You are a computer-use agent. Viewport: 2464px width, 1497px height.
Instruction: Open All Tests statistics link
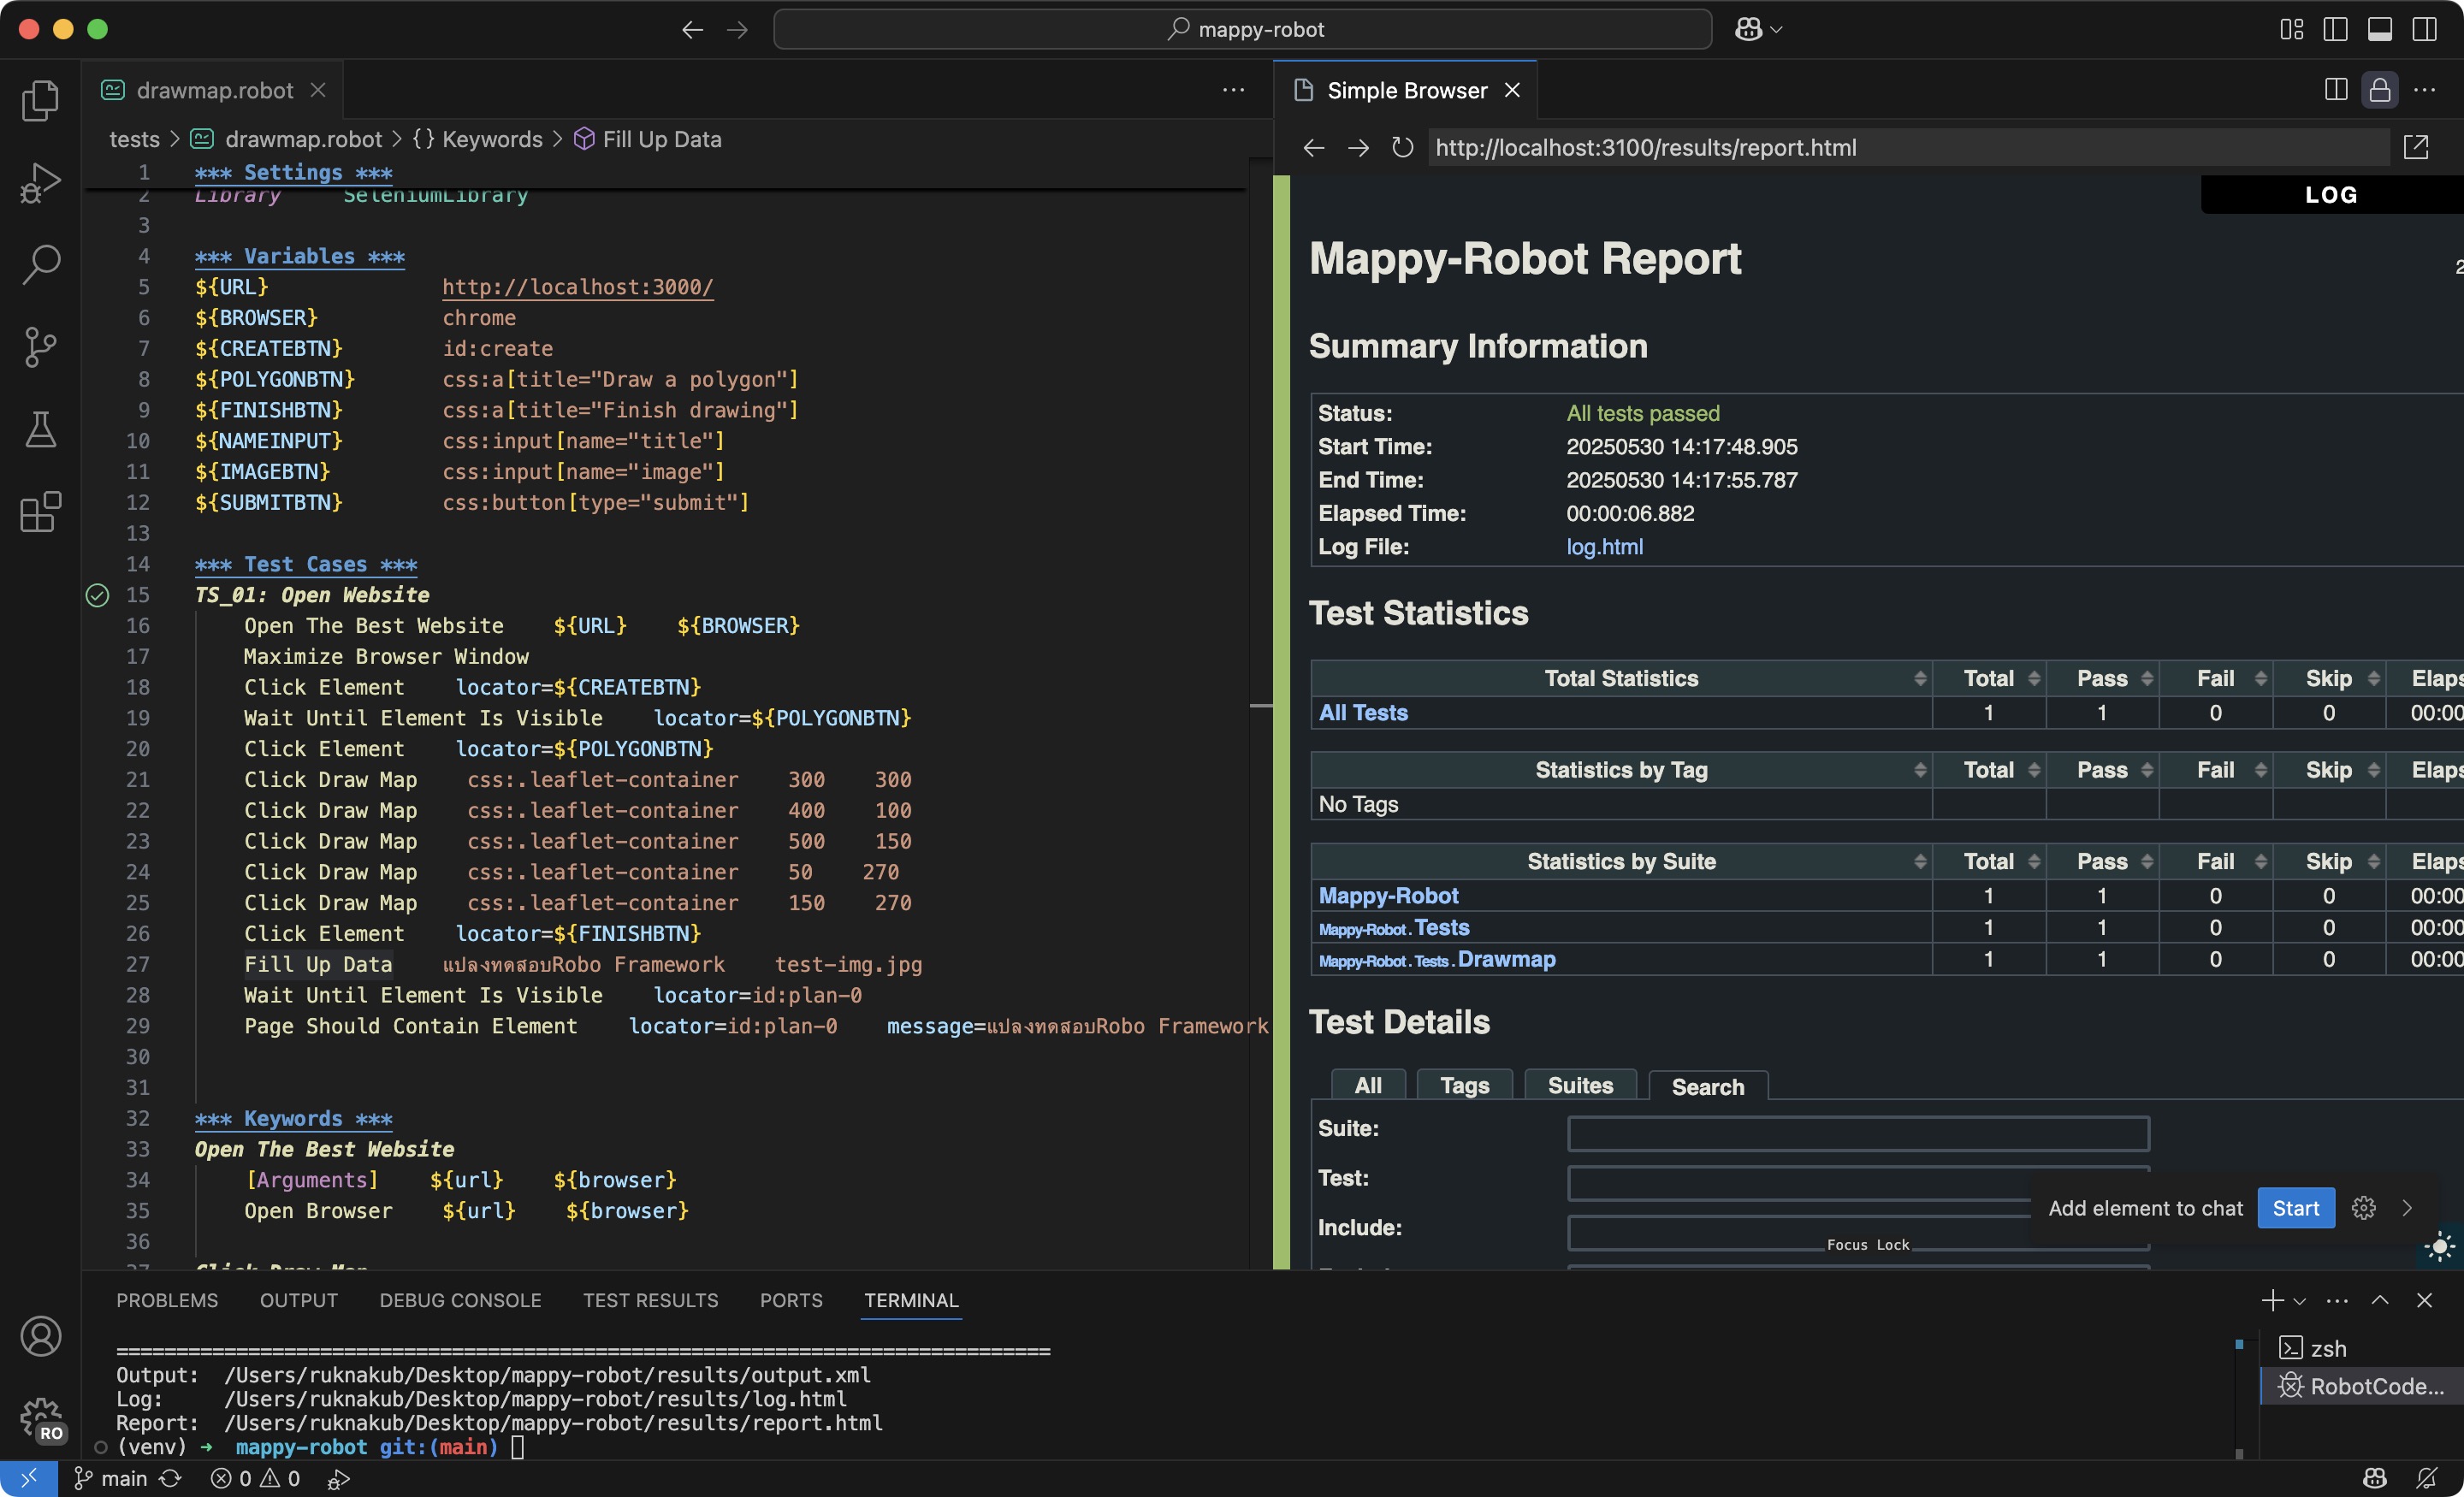click(x=1363, y=713)
